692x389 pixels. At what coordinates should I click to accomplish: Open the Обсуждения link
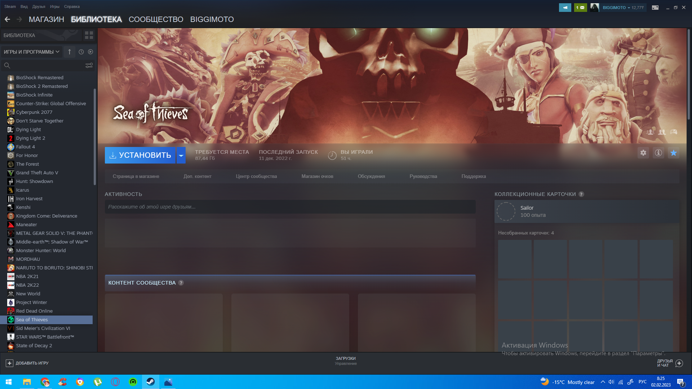[372, 176]
